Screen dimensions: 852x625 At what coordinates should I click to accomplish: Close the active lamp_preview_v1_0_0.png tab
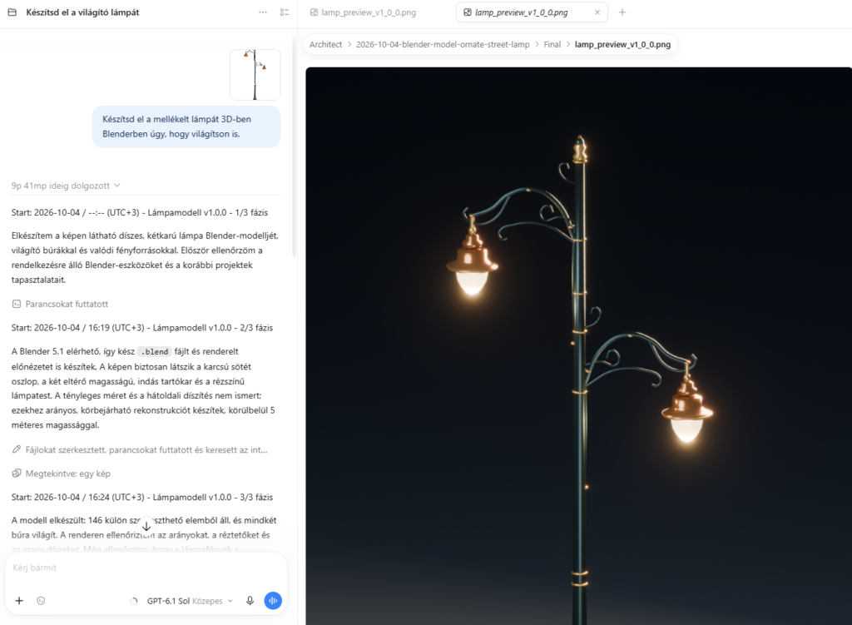[597, 12]
